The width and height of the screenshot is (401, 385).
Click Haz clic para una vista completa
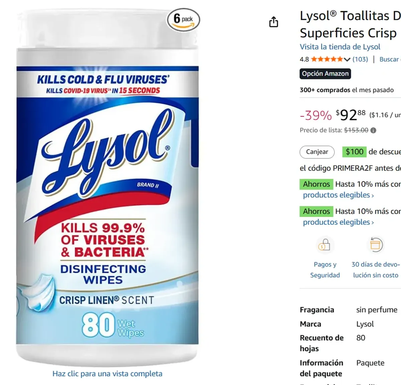pyautogui.click(x=107, y=374)
